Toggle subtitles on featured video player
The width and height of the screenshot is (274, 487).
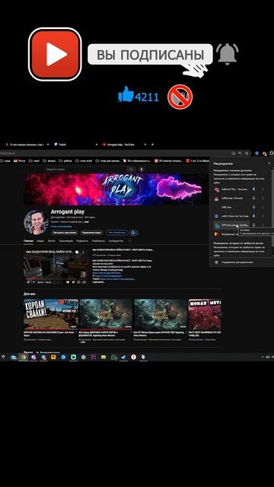point(68,282)
